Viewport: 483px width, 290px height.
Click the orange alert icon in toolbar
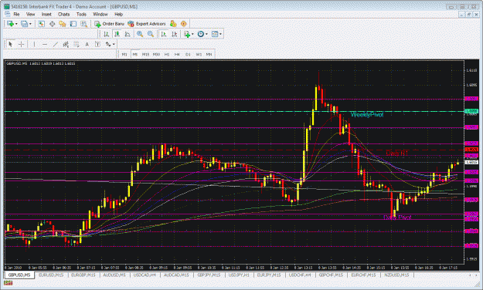[x=184, y=24]
